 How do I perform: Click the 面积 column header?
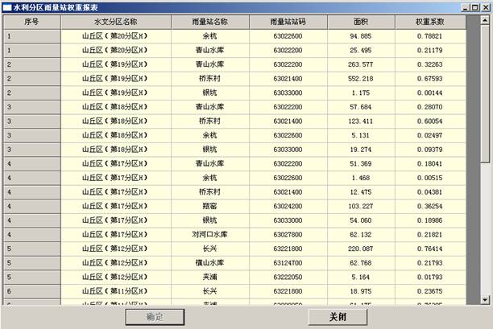click(360, 21)
